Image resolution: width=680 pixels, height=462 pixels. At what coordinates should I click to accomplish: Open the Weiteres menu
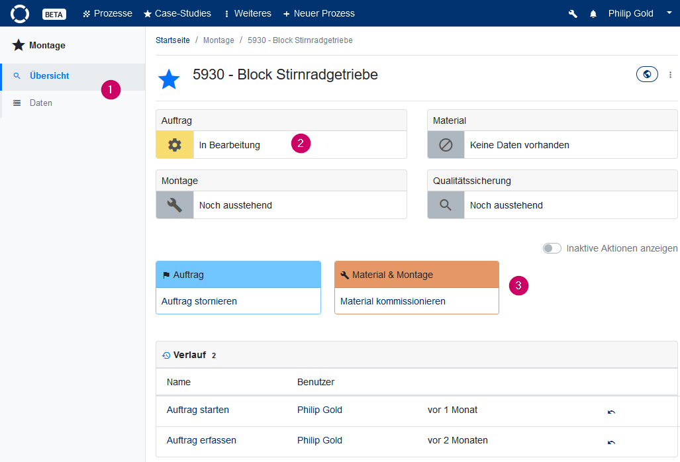coord(248,13)
